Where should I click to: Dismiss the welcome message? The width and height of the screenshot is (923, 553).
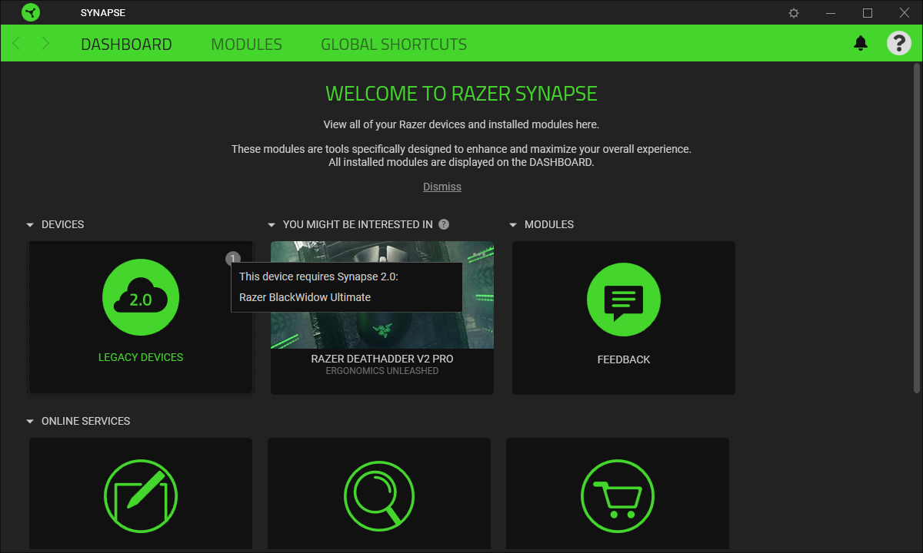coord(442,187)
